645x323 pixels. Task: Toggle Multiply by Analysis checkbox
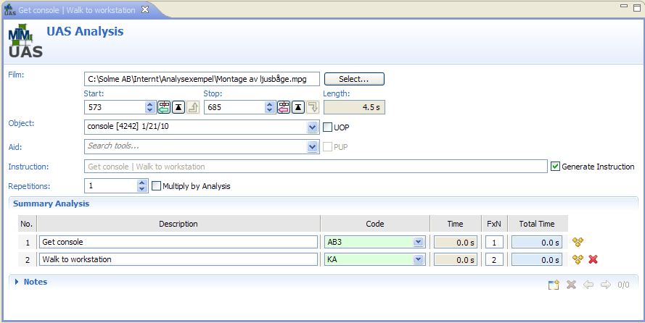tap(156, 186)
